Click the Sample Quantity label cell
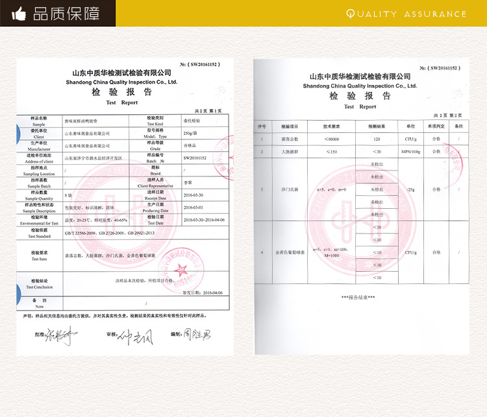 [x=40, y=195]
